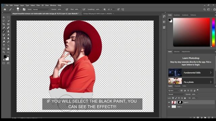216x121 pixels.
Task: Select the Rectangular Marquee tool
Action: pos(8,17)
